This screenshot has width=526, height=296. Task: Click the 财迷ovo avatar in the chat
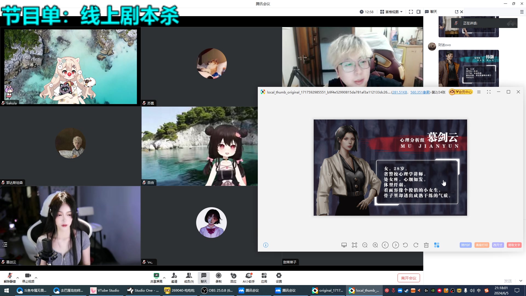[432, 46]
